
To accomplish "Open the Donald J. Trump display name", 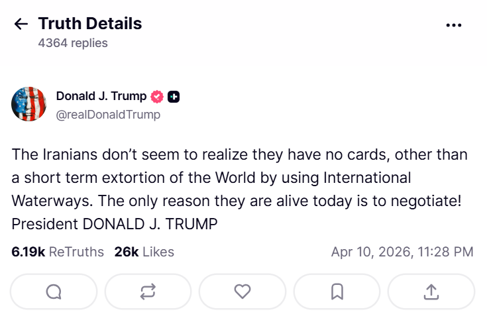I will [x=101, y=96].
